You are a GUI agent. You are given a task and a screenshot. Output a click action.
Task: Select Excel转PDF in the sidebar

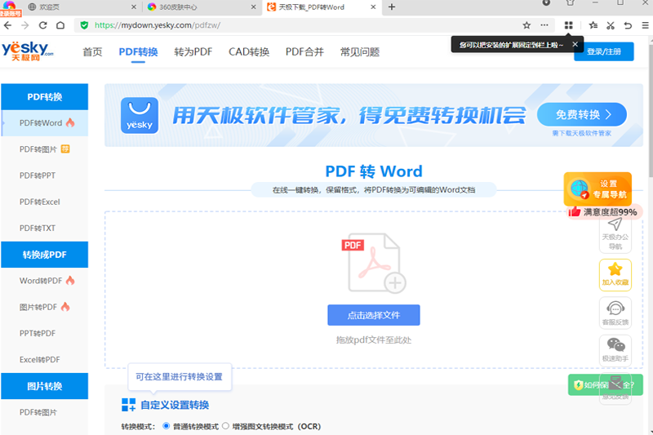(x=45, y=360)
